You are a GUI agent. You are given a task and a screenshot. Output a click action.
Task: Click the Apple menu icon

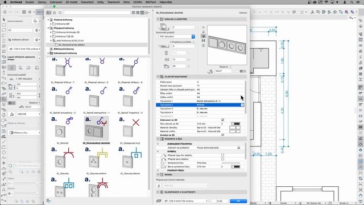(5, 2)
